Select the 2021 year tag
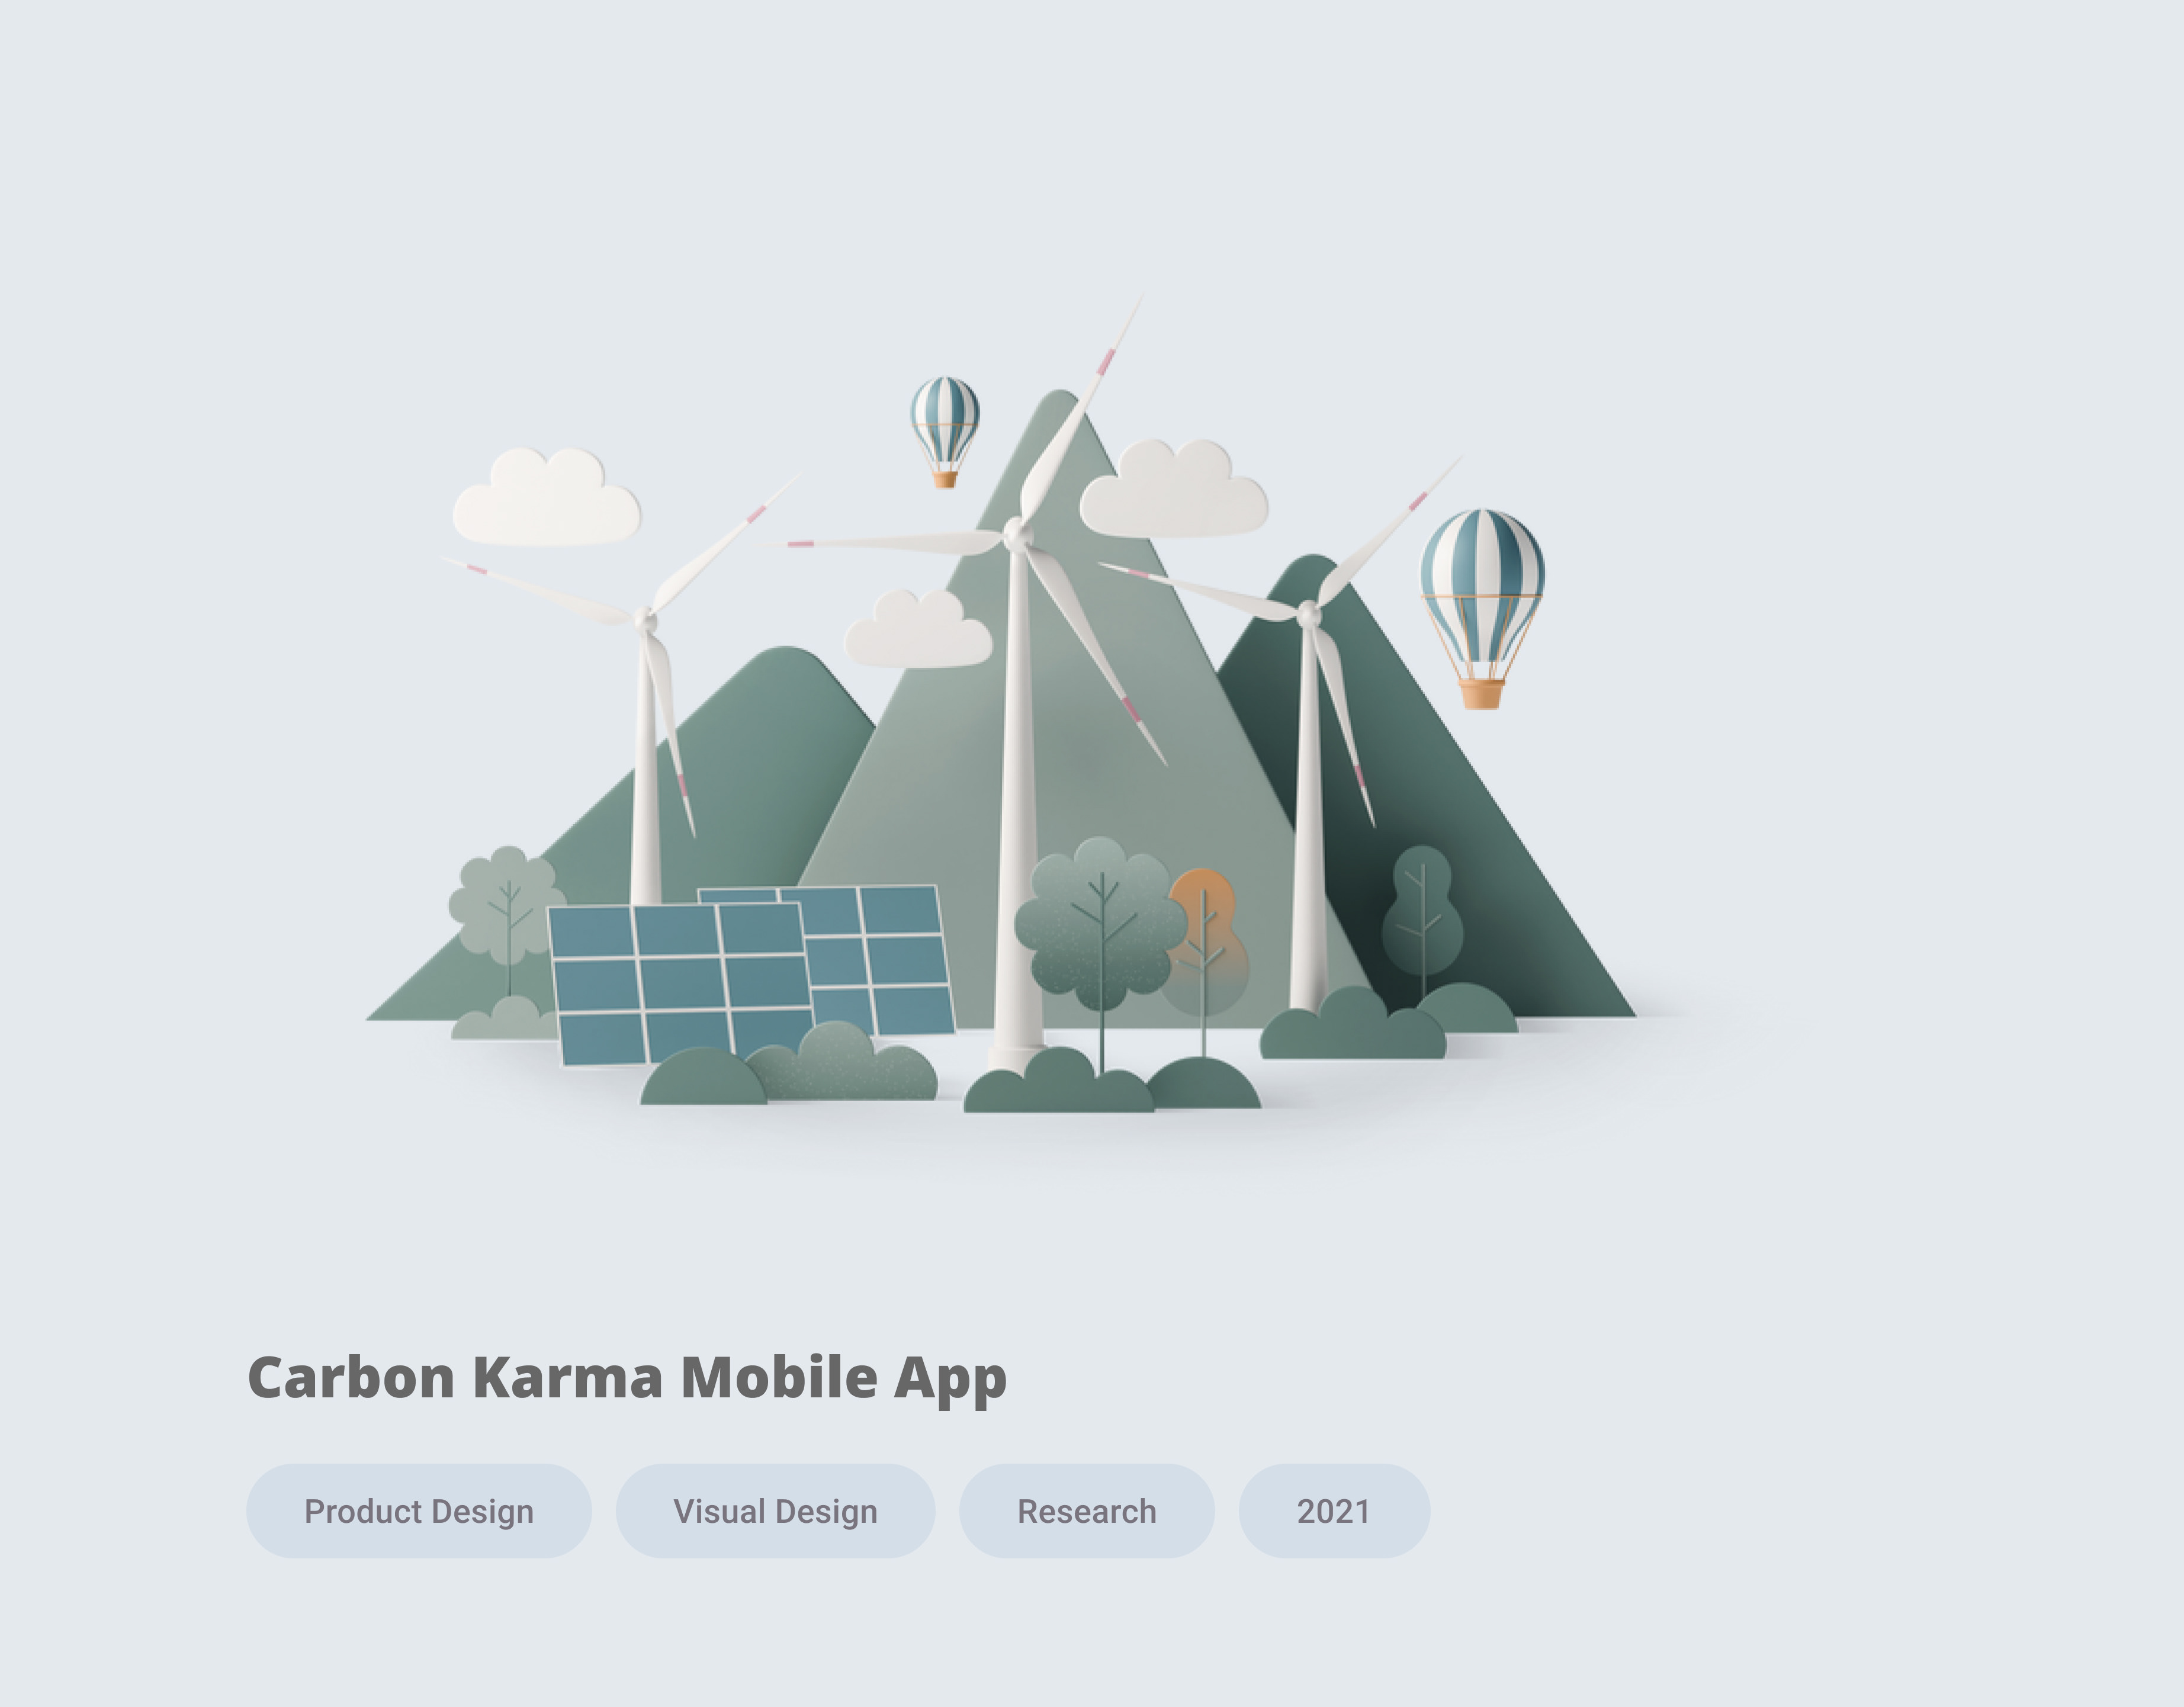Image resolution: width=2184 pixels, height=1707 pixels. pyautogui.click(x=1334, y=1510)
